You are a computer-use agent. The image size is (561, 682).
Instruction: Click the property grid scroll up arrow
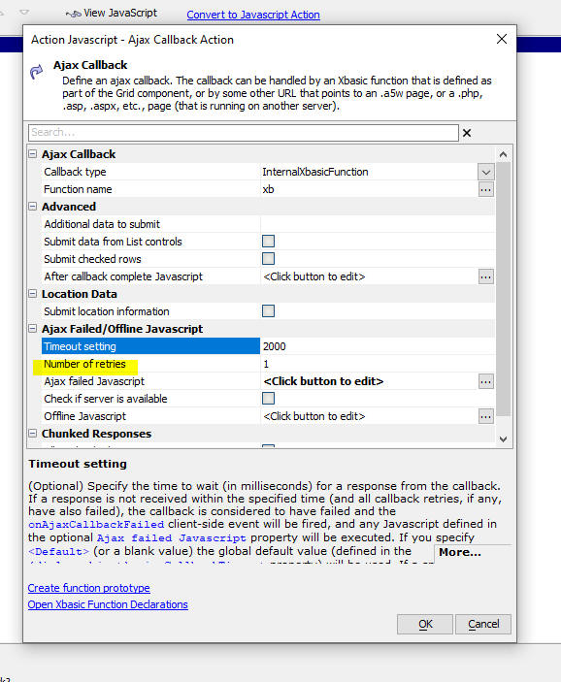pos(503,154)
